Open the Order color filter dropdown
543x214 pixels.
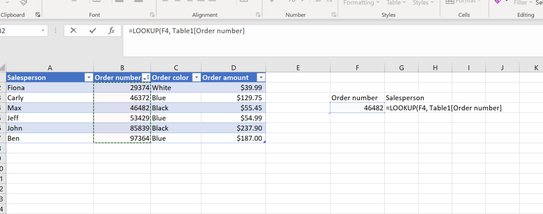(x=196, y=77)
